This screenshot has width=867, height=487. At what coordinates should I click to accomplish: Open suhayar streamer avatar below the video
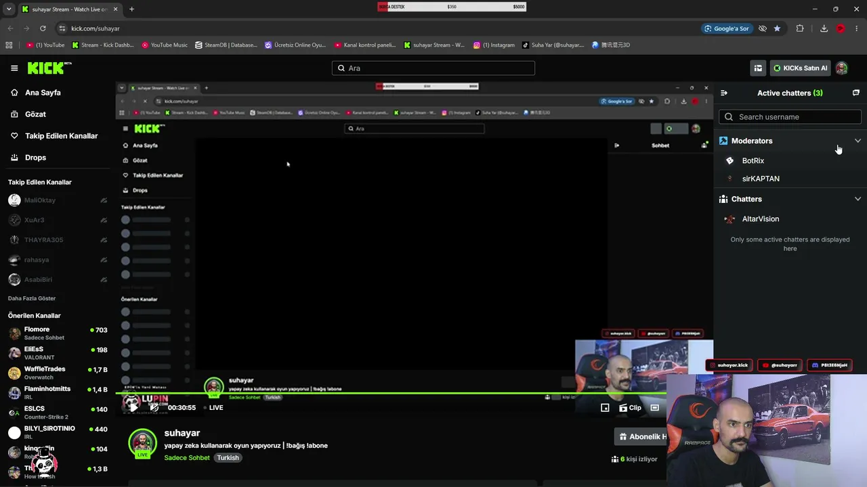tap(142, 442)
